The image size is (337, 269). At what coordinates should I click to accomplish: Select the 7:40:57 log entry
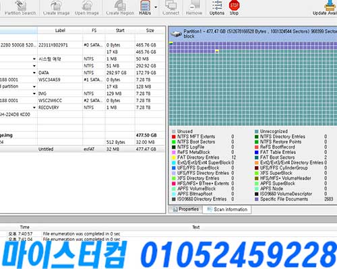click(x=82, y=234)
